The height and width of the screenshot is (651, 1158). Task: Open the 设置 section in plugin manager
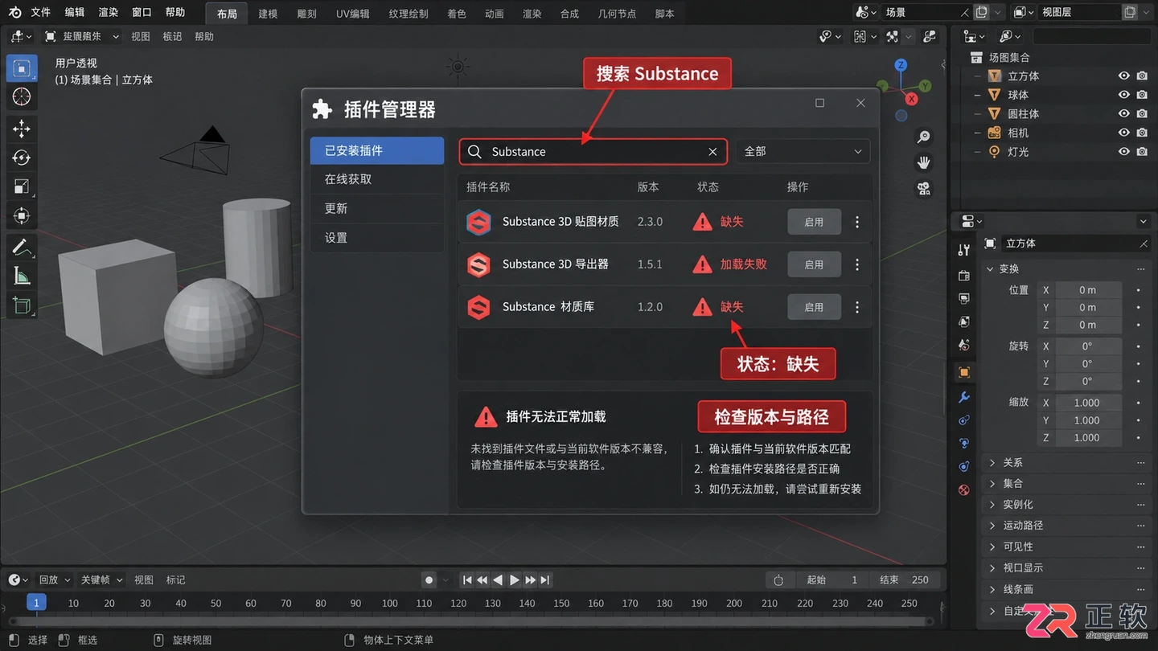pyautogui.click(x=377, y=238)
